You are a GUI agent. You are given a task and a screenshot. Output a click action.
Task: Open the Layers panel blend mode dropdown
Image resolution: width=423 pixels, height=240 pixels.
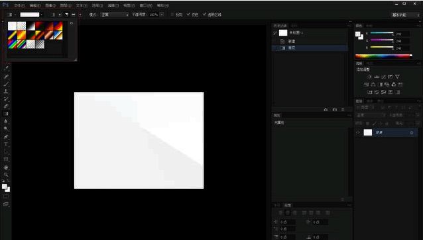(371, 115)
